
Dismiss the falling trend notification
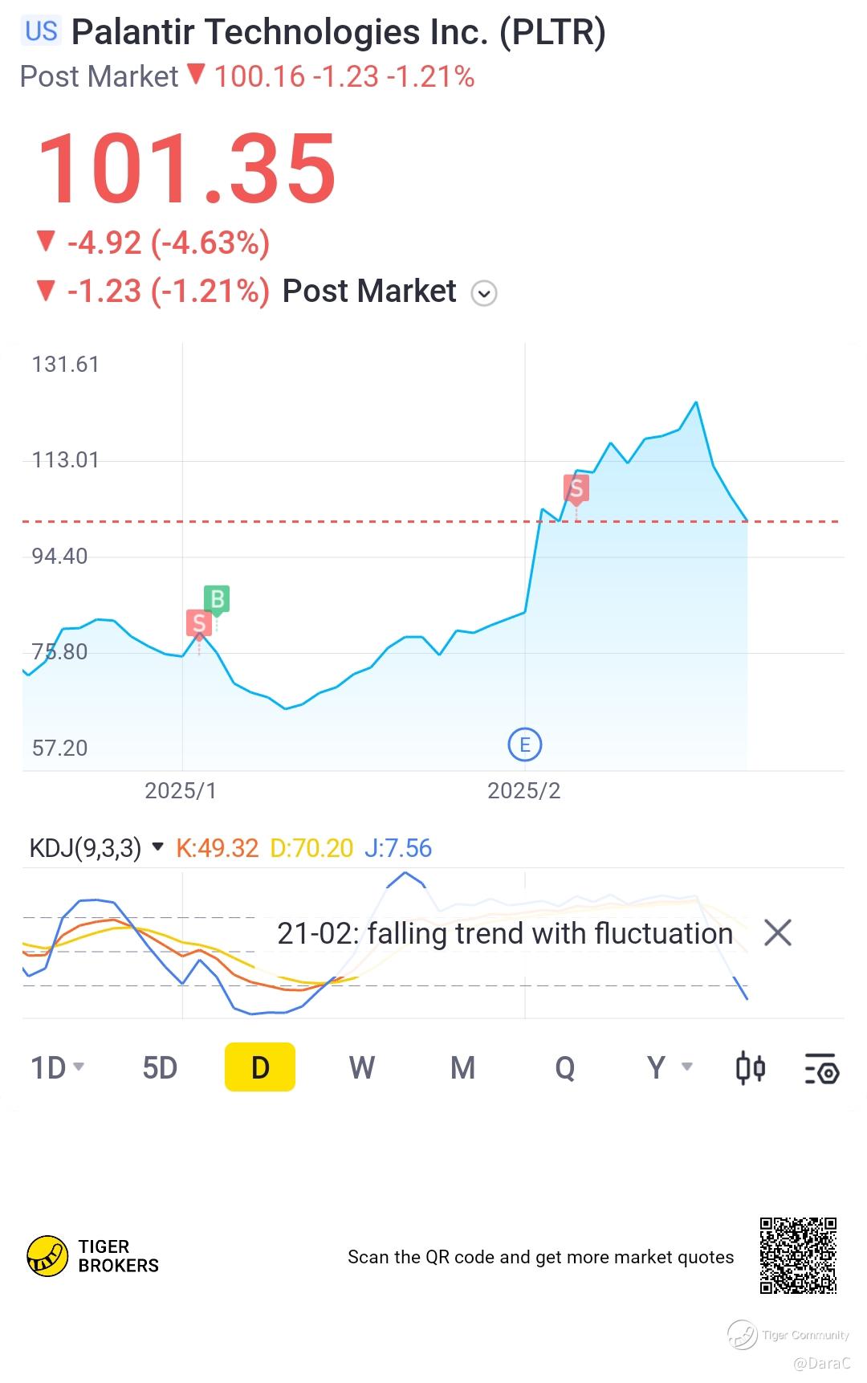777,933
